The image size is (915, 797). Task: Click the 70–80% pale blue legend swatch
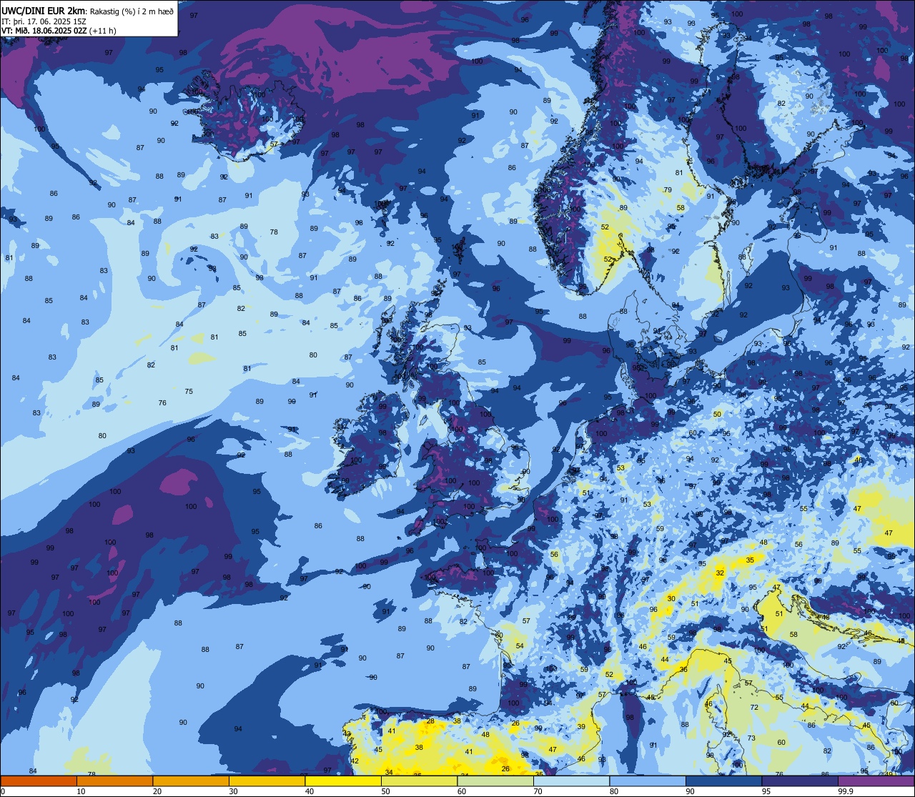point(571,781)
